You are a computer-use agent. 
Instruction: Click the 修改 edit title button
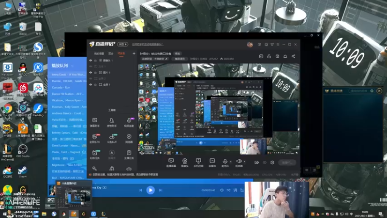pyautogui.click(x=178, y=54)
